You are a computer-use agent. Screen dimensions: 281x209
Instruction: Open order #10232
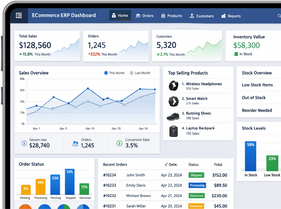click(109, 196)
